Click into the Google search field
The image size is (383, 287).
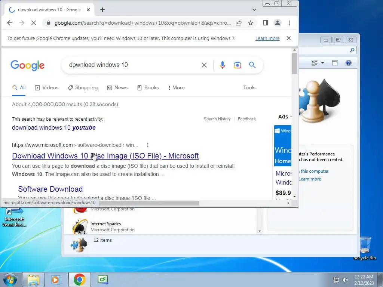pos(132,65)
